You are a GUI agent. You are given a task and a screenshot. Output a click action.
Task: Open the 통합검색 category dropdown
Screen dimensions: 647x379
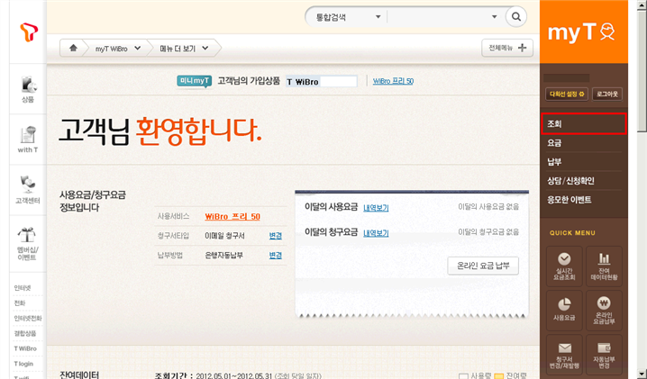click(x=348, y=17)
